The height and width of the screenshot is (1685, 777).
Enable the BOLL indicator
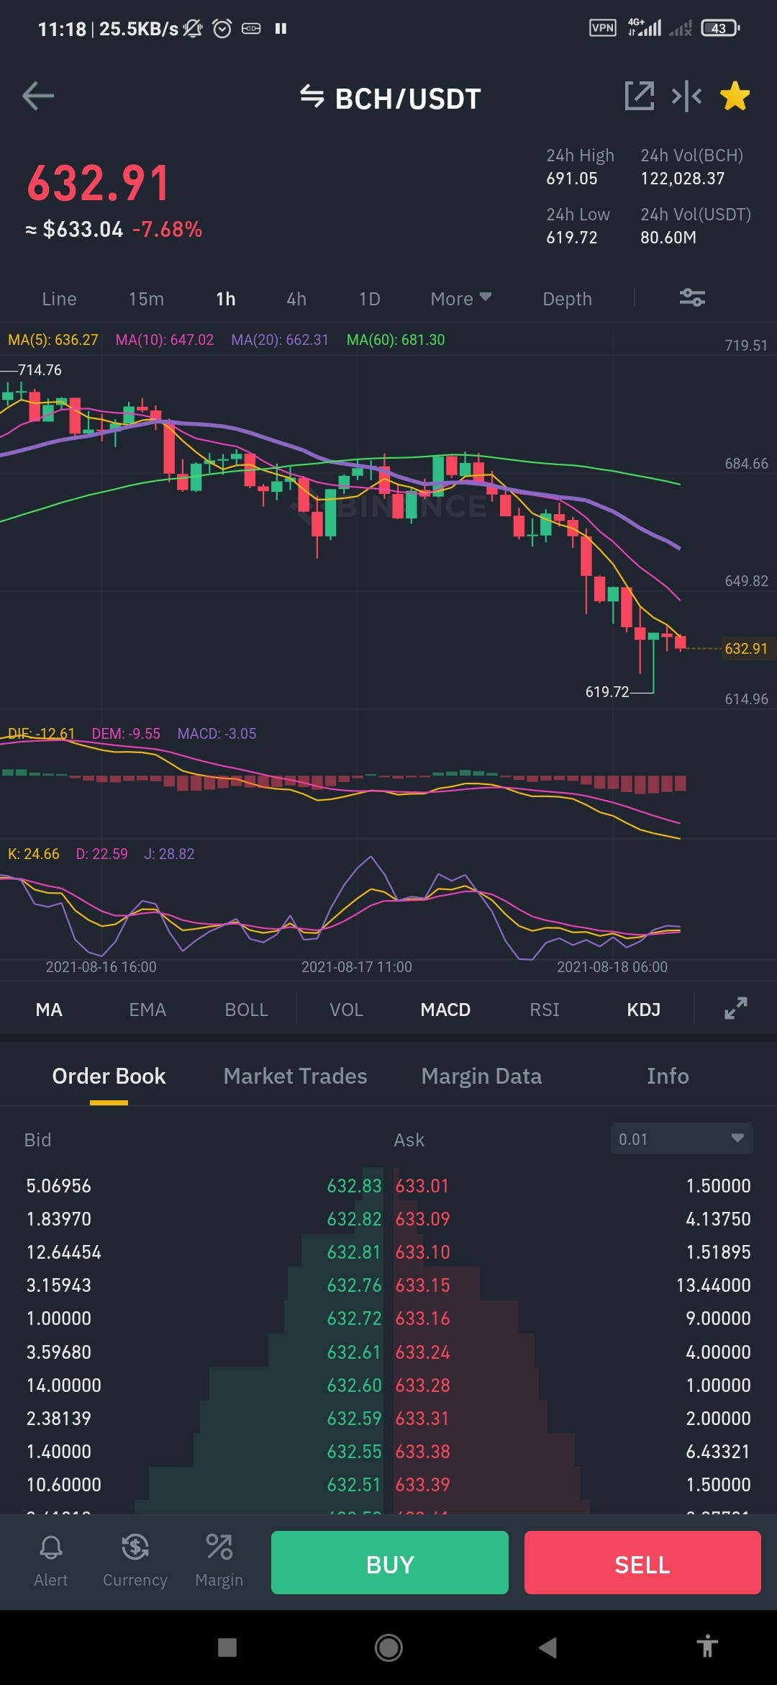[246, 1010]
